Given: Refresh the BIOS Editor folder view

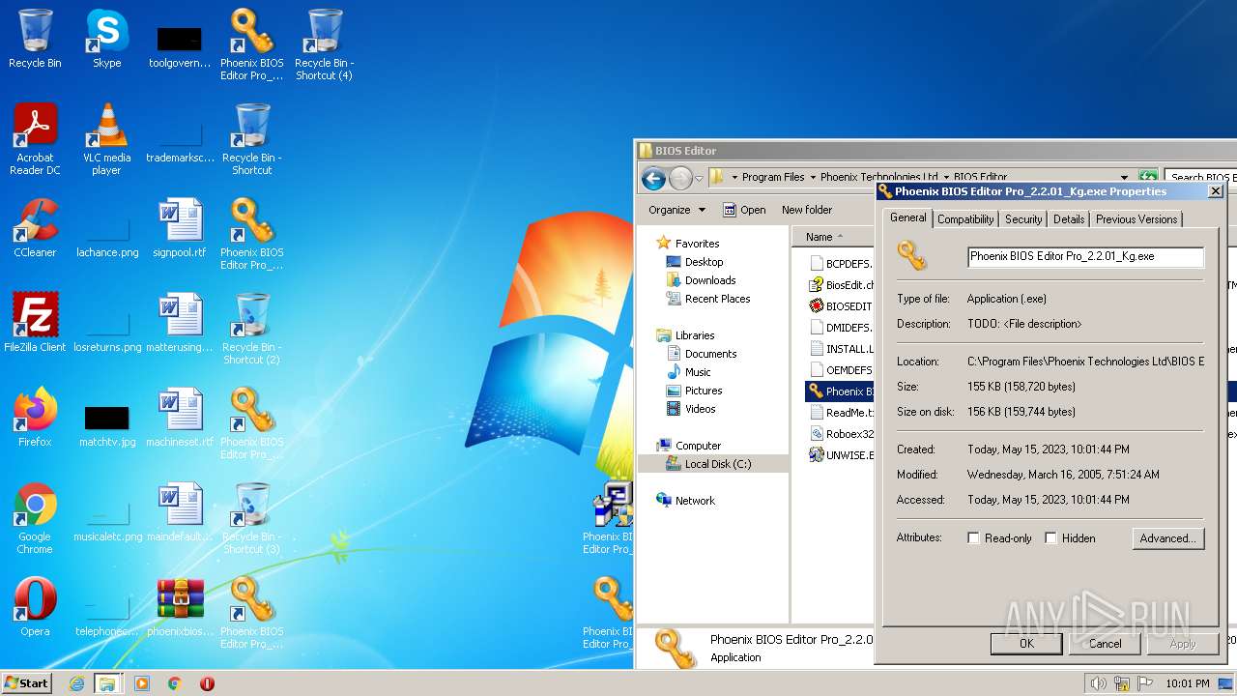Looking at the screenshot, I should pos(1148,177).
